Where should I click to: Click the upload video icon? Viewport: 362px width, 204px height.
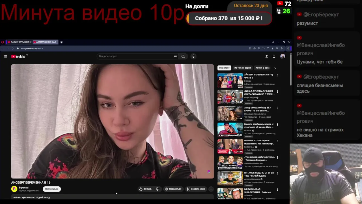tap(266, 56)
